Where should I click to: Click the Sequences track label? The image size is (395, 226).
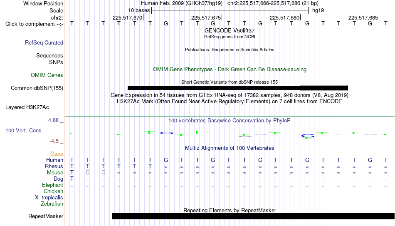click(x=49, y=55)
